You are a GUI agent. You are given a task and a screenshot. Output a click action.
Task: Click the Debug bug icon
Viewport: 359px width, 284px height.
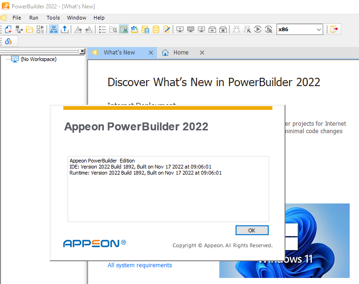[236, 29]
